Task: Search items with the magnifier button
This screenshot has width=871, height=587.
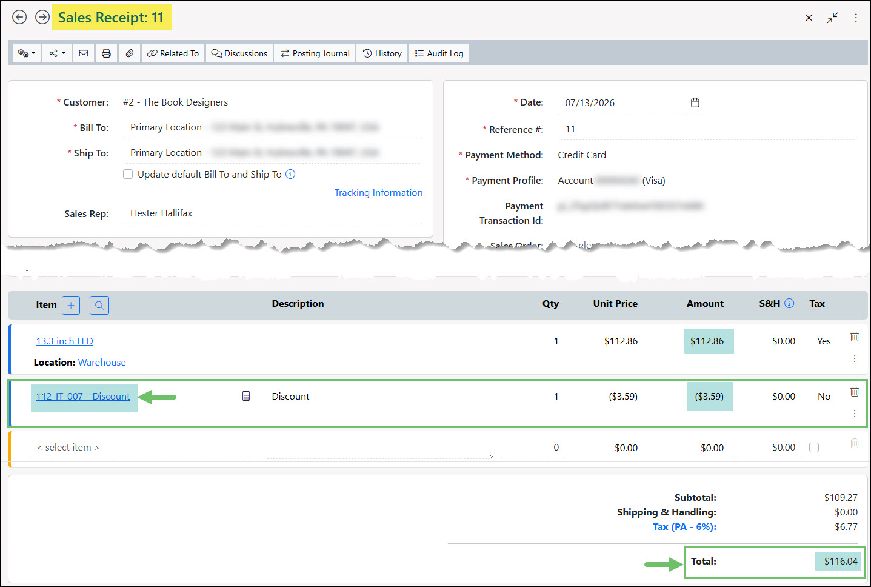Action: [99, 305]
